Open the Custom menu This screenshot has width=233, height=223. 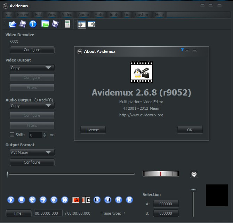pyautogui.click(x=142, y=15)
